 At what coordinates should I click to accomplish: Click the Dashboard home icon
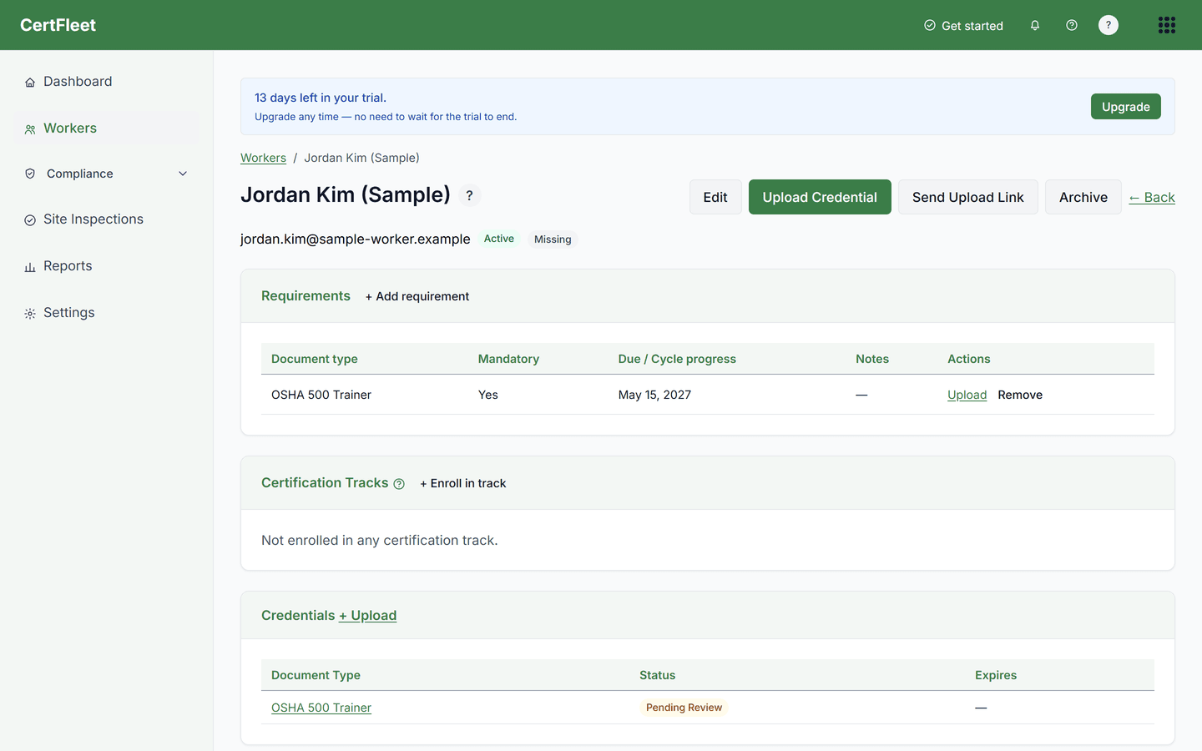point(30,82)
